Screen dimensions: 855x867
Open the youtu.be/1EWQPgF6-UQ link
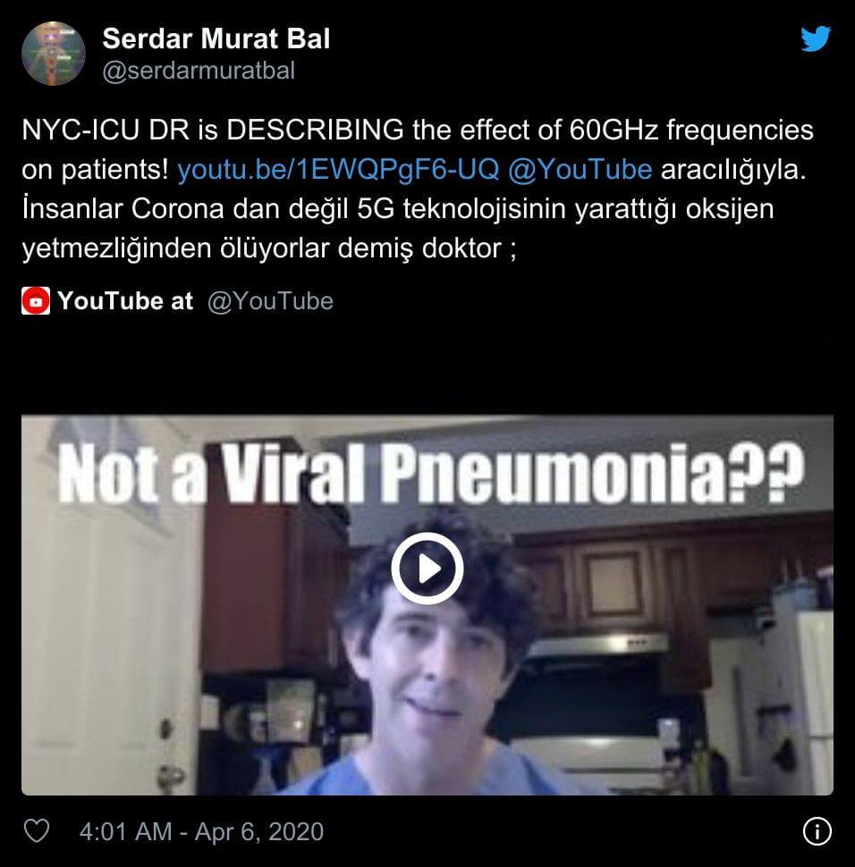(338, 169)
